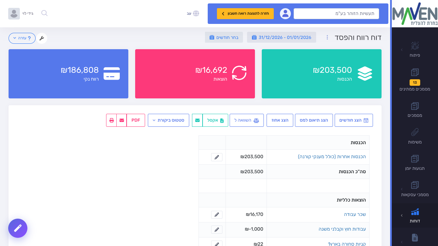Screen dimensions: 438x246
Task: Send the report via red email icon
Action: click(x=121, y=120)
